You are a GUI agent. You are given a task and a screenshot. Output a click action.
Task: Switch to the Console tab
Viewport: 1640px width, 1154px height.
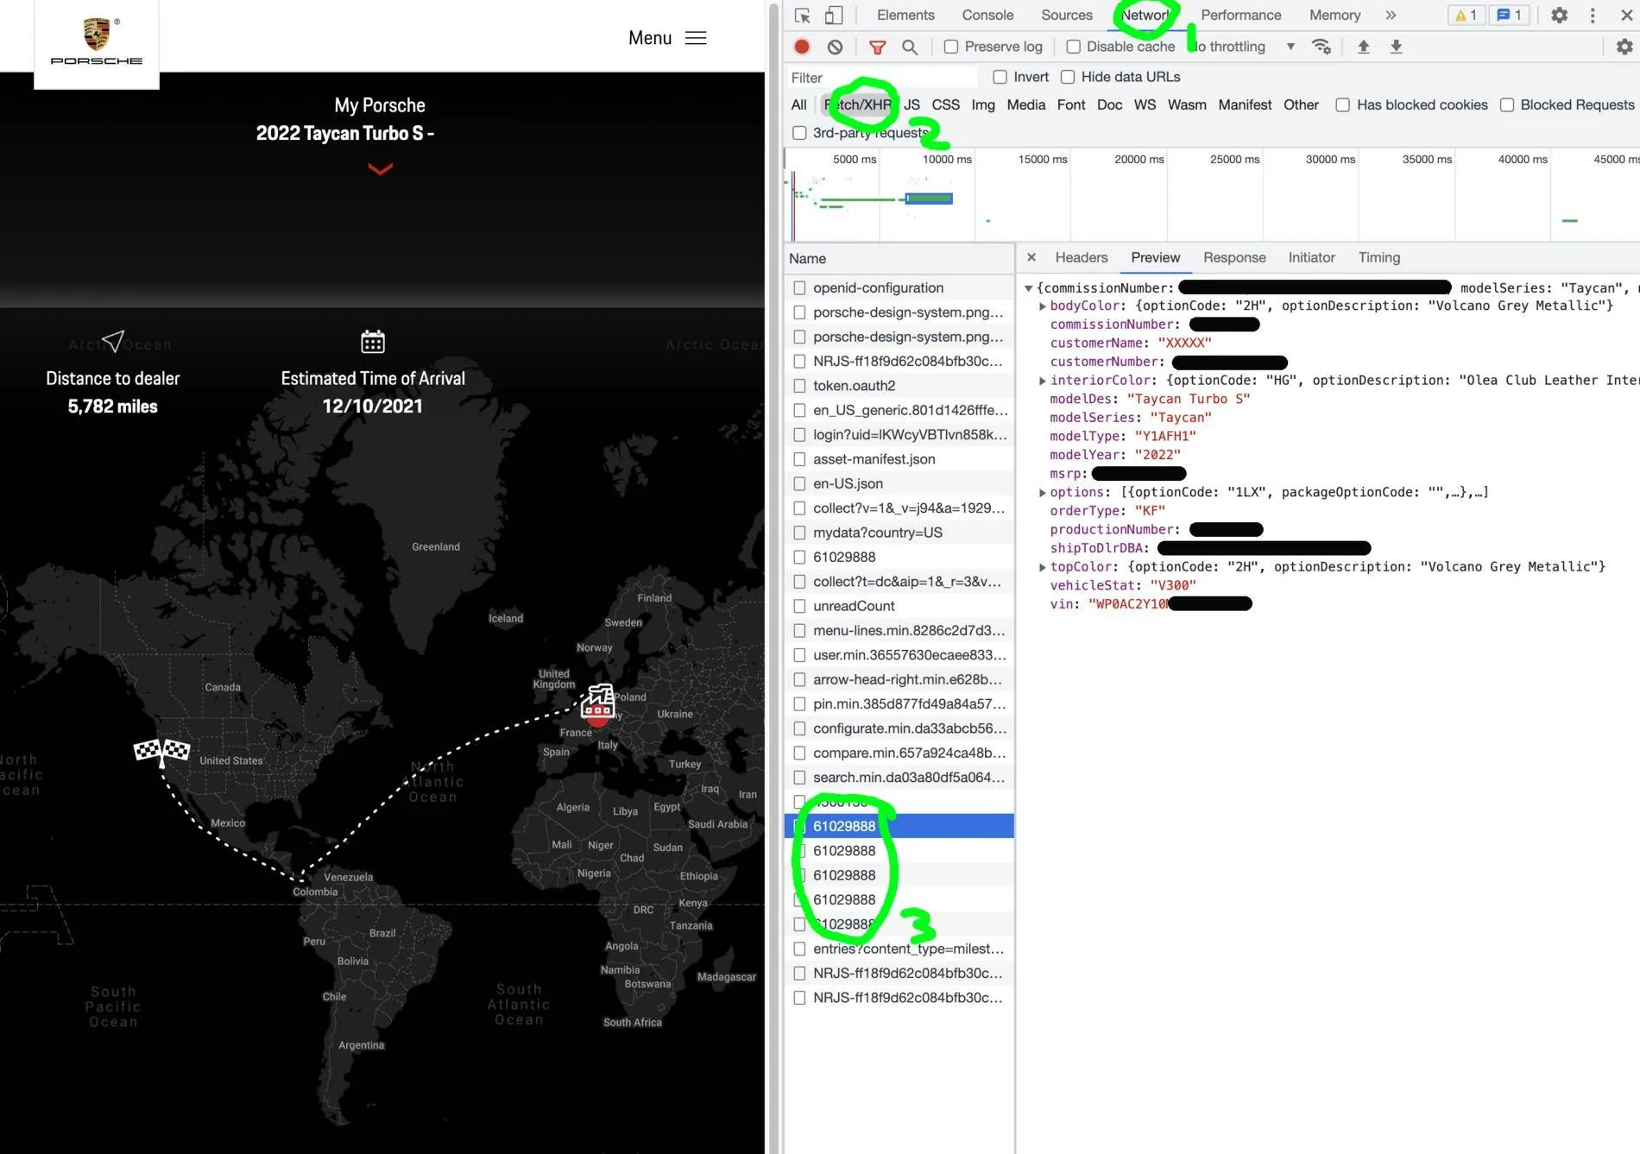987,16
